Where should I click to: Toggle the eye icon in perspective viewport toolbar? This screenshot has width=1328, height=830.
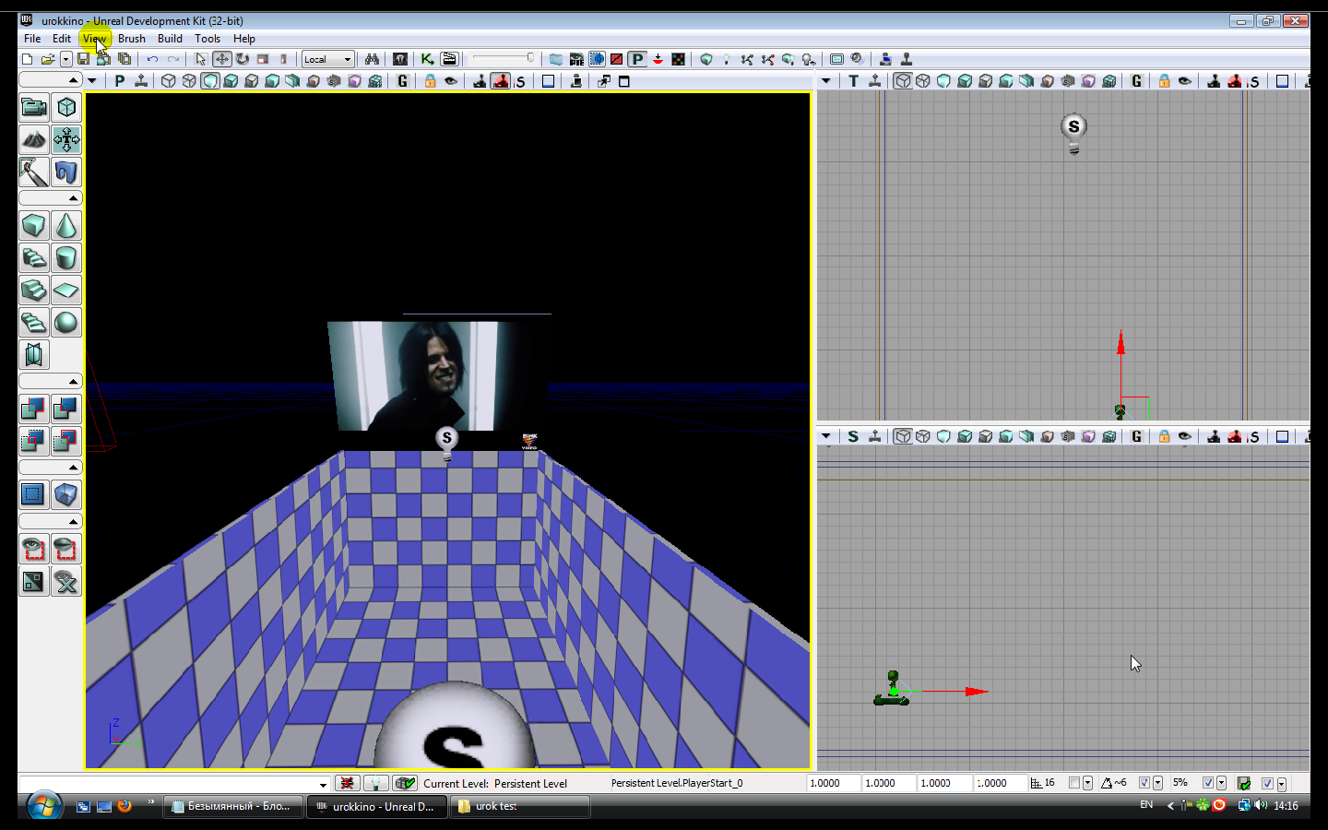click(x=451, y=81)
